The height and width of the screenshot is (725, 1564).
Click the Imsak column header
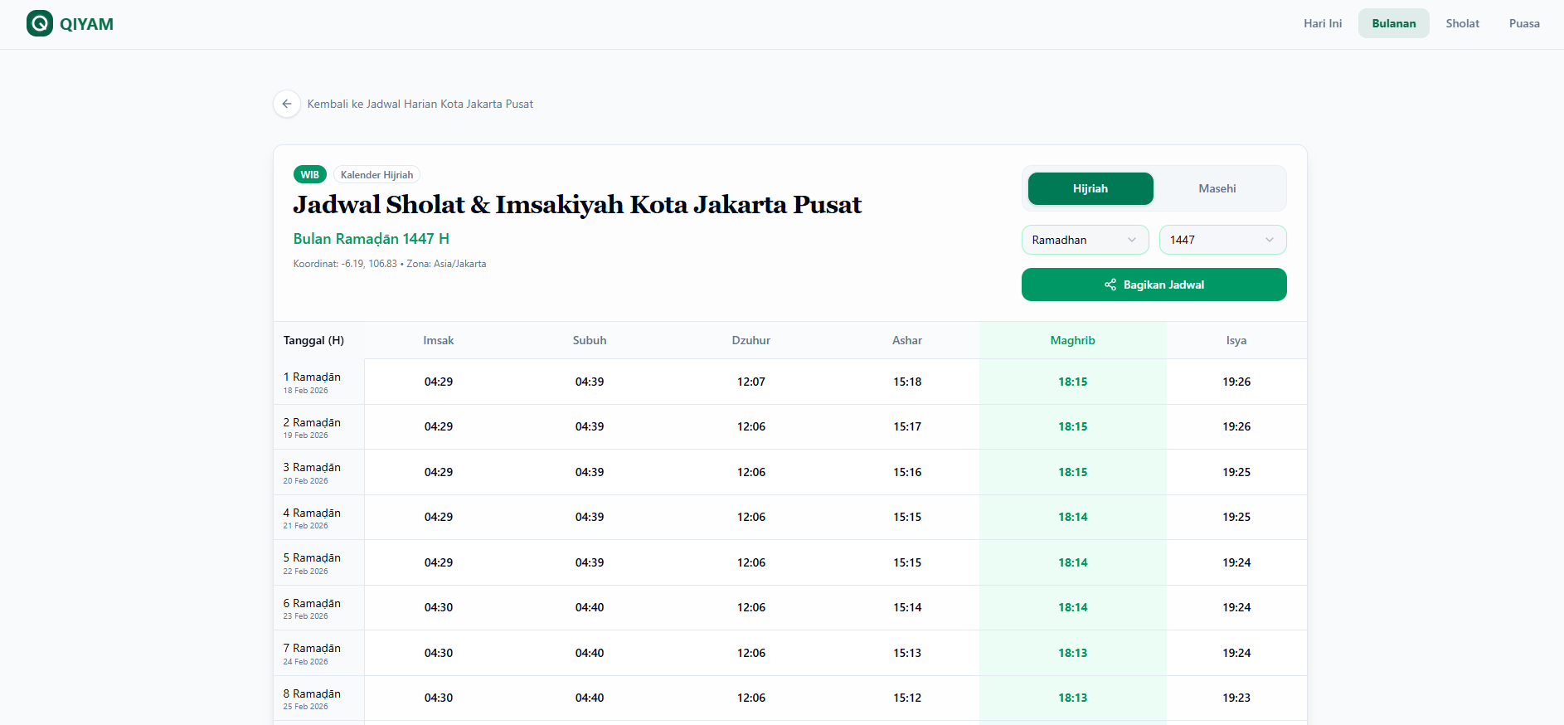click(438, 340)
